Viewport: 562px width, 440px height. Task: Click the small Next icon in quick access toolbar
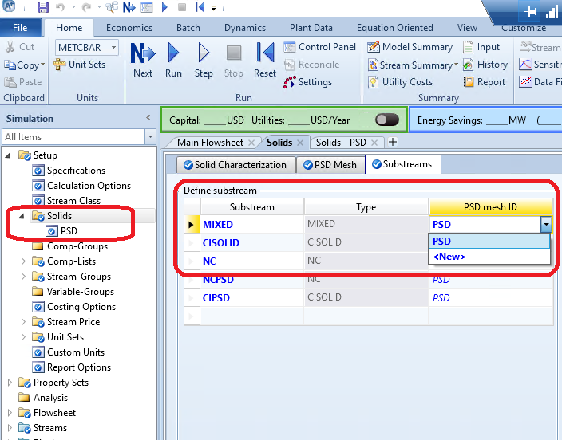point(129,7)
